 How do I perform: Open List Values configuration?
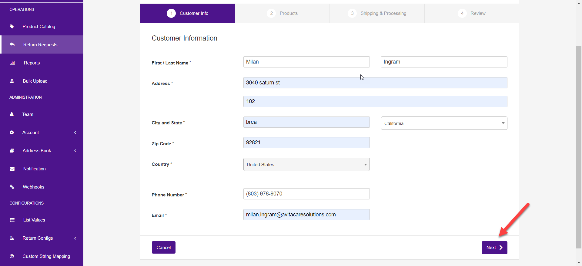click(42, 220)
